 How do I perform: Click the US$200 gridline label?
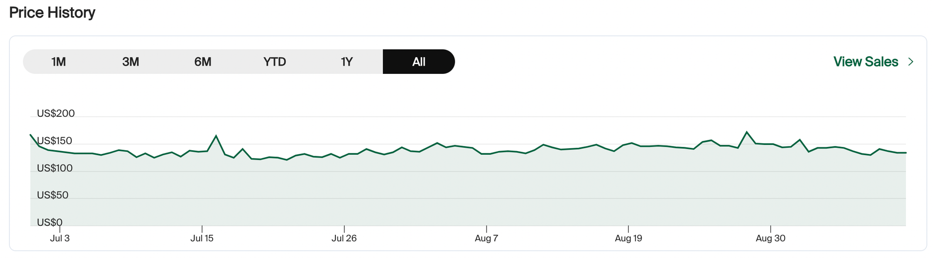coord(56,113)
